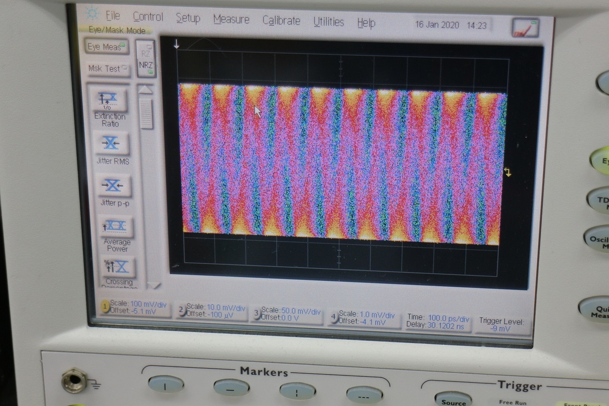The width and height of the screenshot is (609, 406).
Task: Select the Jitter p-p measurement icon
Action: [x=114, y=185]
